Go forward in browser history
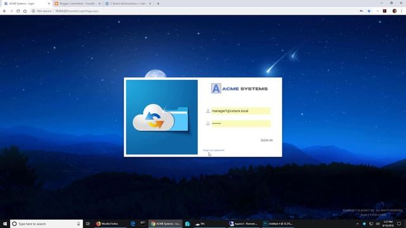The height and width of the screenshot is (228, 406). point(11,11)
